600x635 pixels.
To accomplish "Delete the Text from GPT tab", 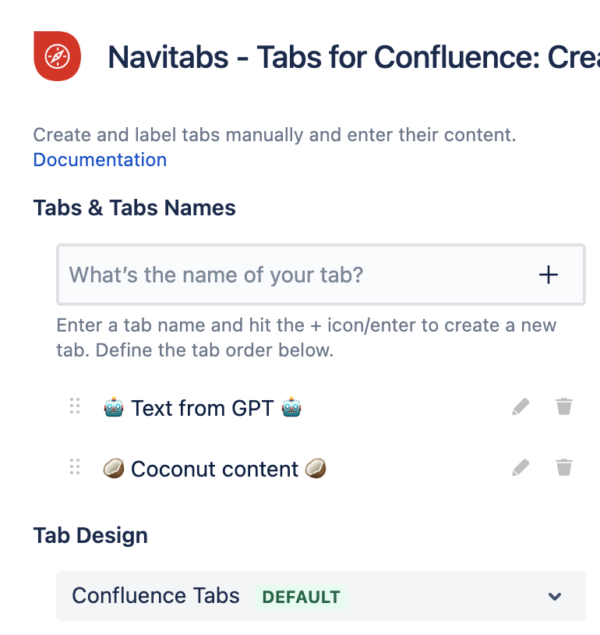I will tap(564, 406).
